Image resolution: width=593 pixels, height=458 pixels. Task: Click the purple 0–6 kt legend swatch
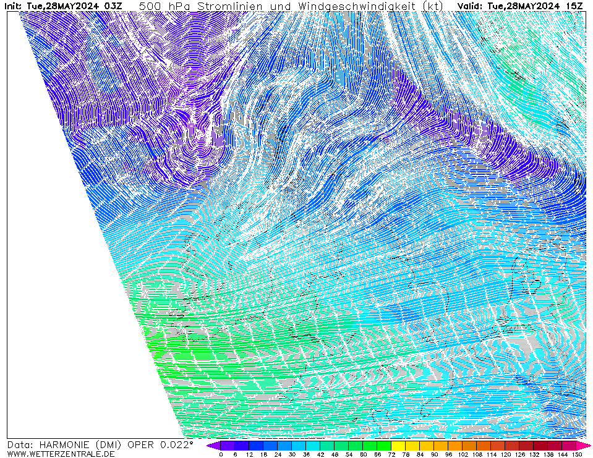tap(228, 446)
